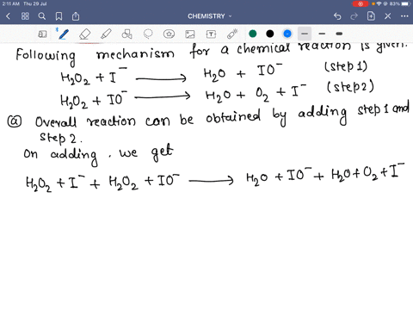Select the Highlighter tool
Screen dimensions: 413x310
pyautogui.click(x=106, y=34)
